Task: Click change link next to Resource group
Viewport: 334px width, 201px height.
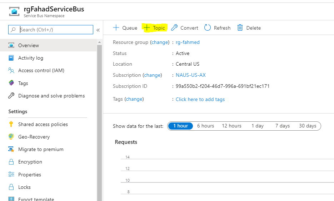Action: (x=160, y=42)
